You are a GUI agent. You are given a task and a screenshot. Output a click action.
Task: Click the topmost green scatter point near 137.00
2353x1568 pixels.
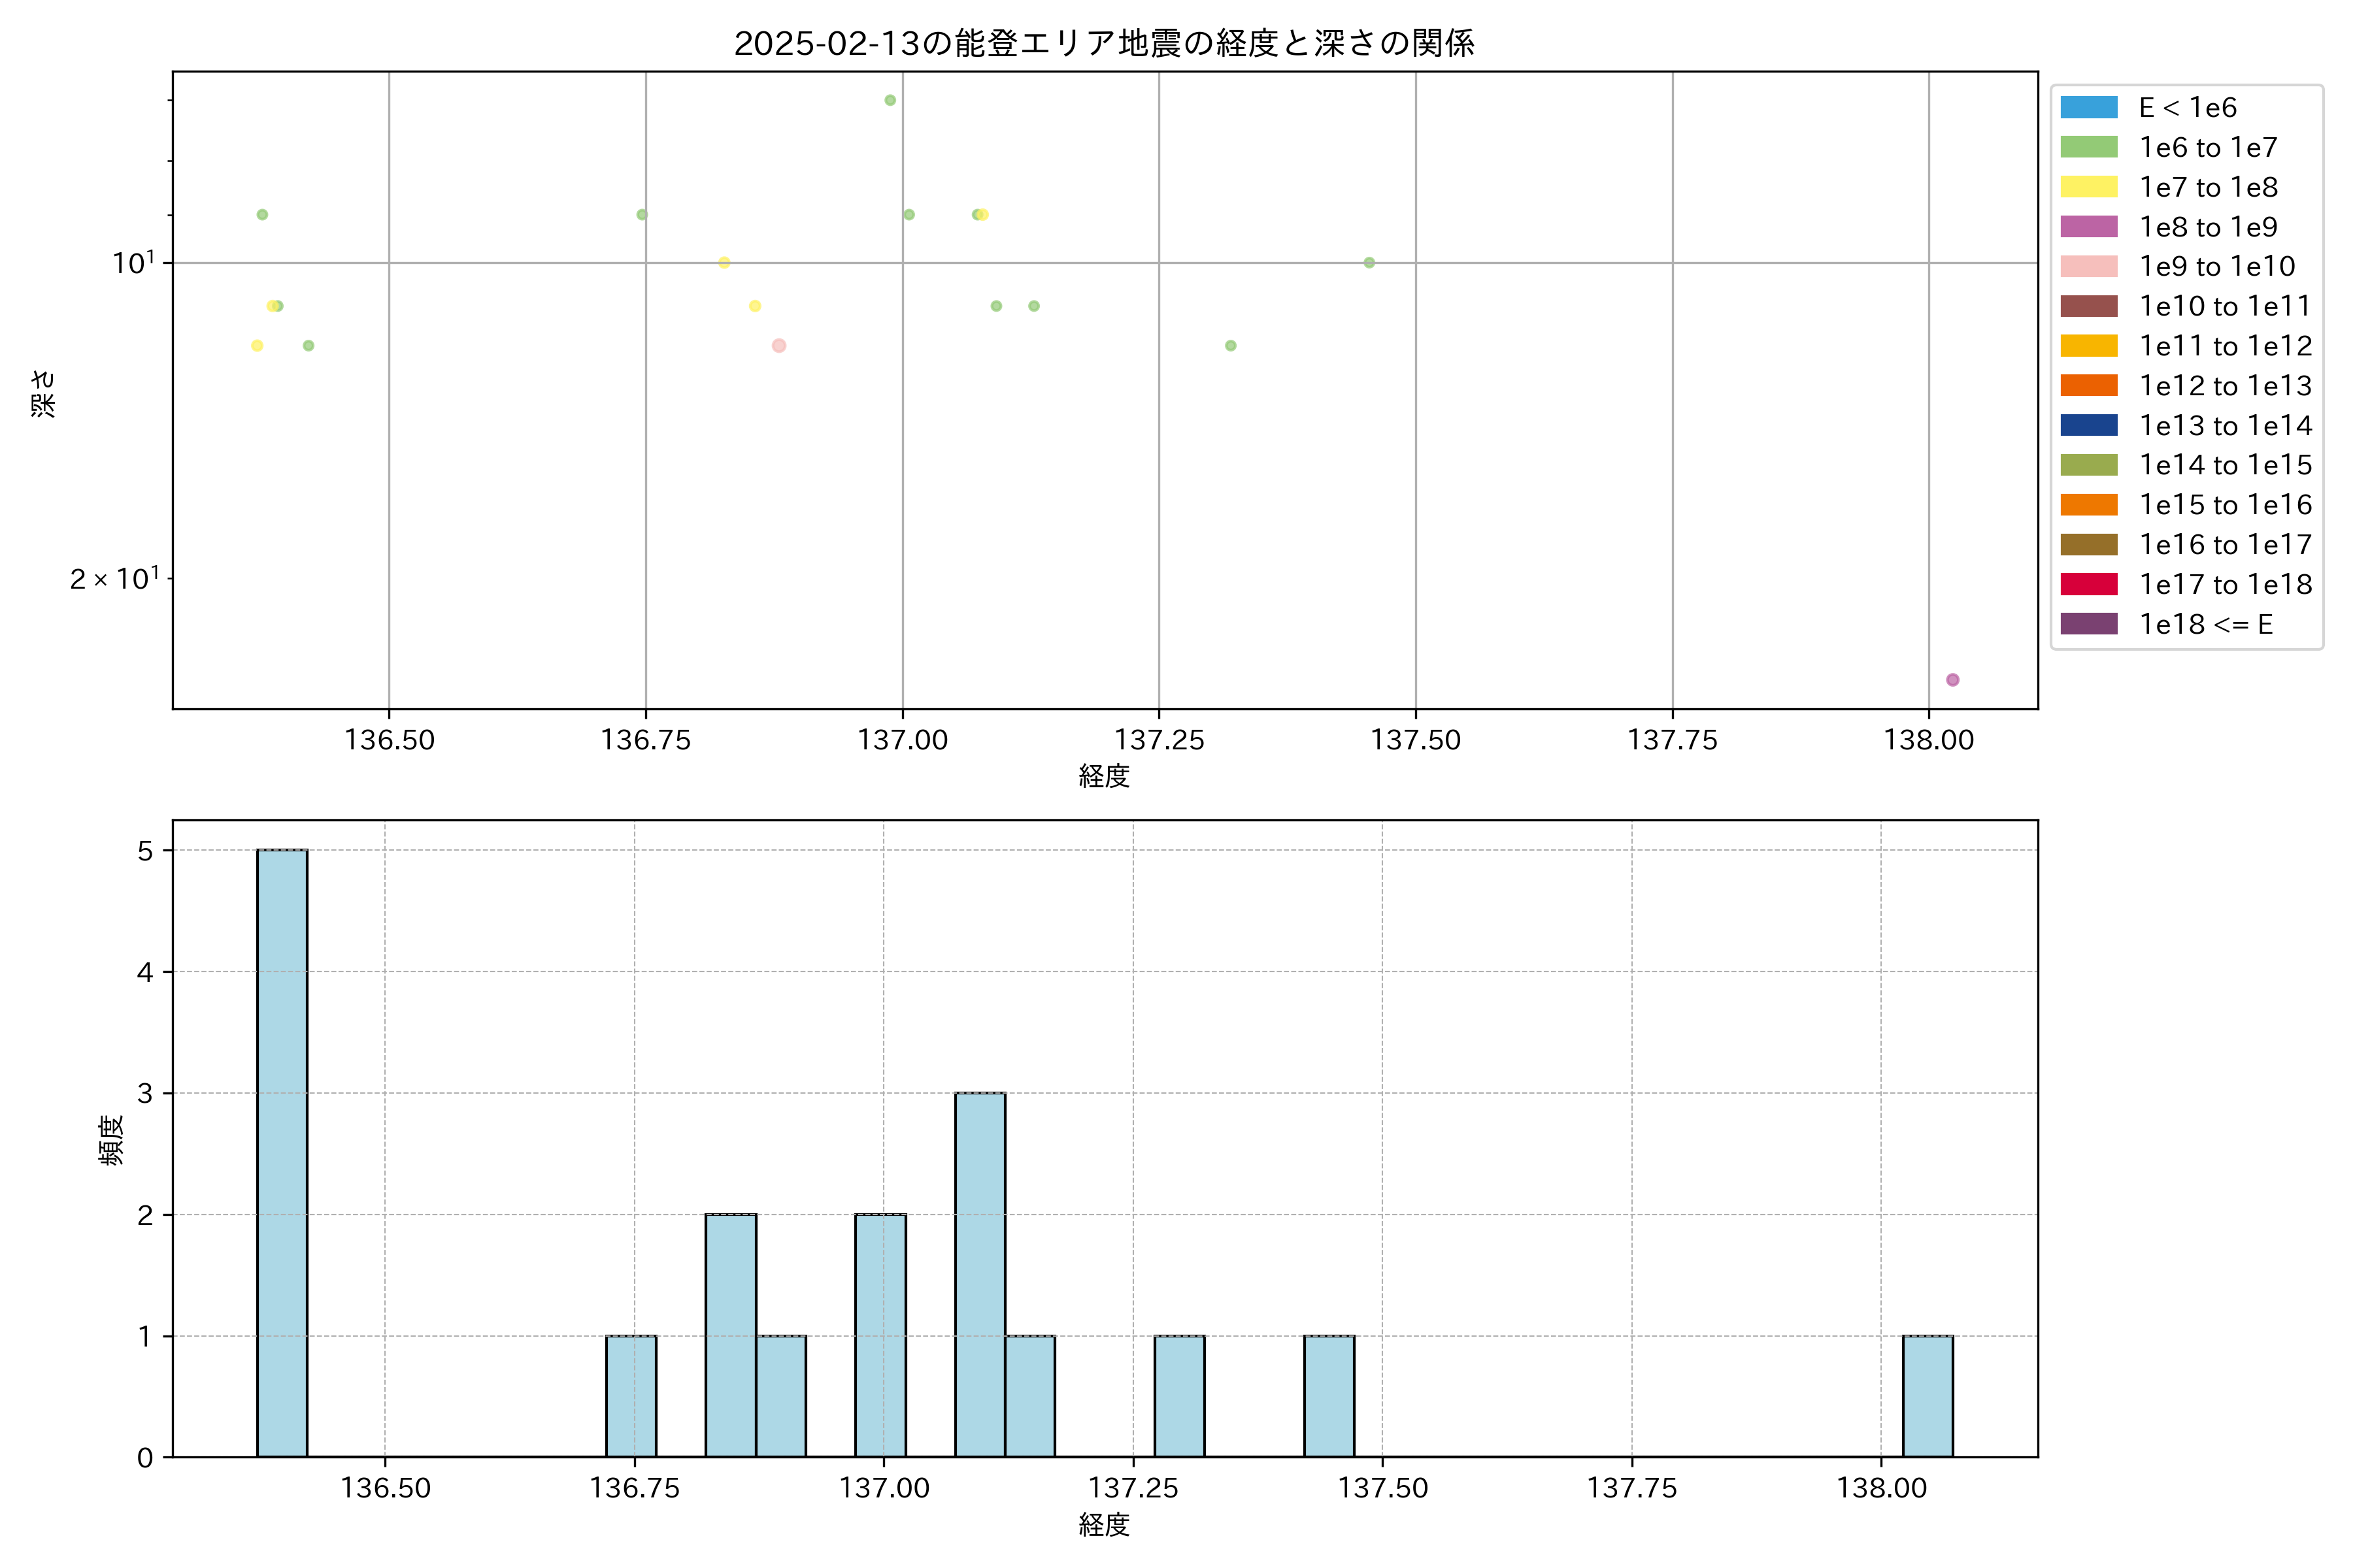coord(890,100)
